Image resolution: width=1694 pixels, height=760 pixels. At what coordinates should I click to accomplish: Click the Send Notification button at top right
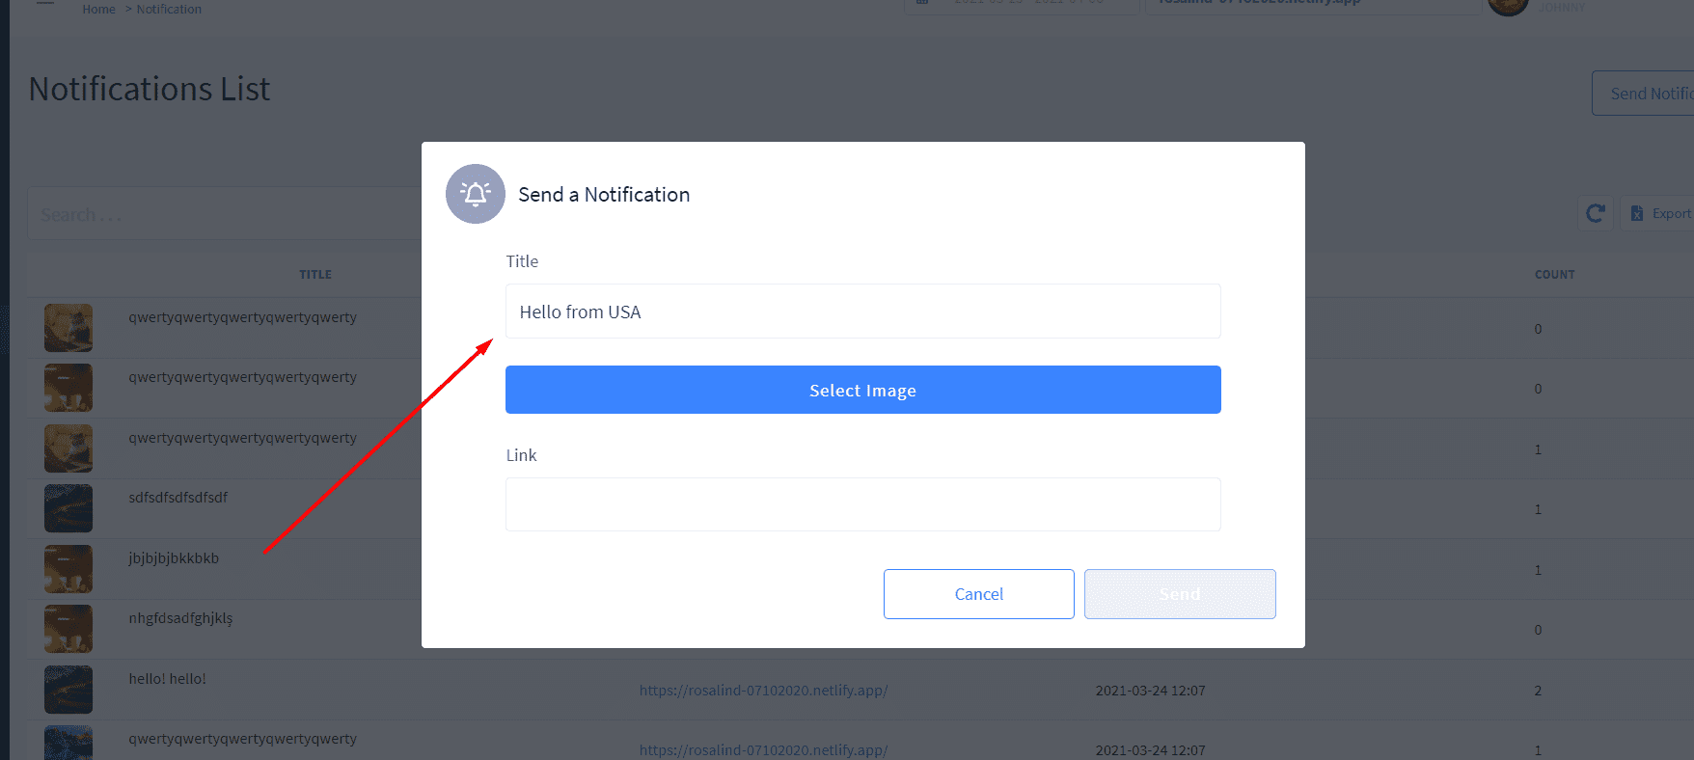(x=1643, y=94)
